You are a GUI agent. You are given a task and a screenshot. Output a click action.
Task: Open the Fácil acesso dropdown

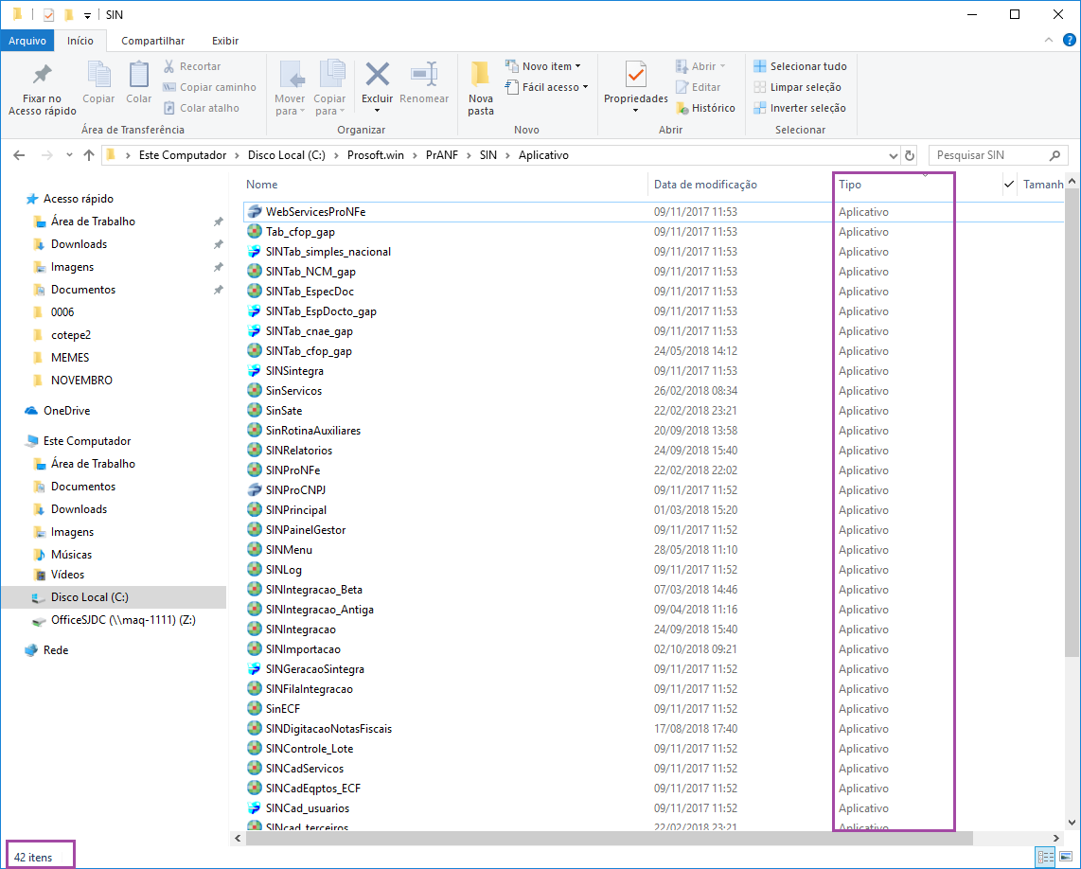click(x=547, y=87)
